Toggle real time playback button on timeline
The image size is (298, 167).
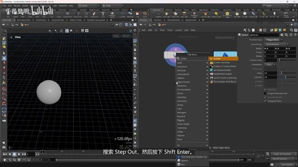(19, 160)
